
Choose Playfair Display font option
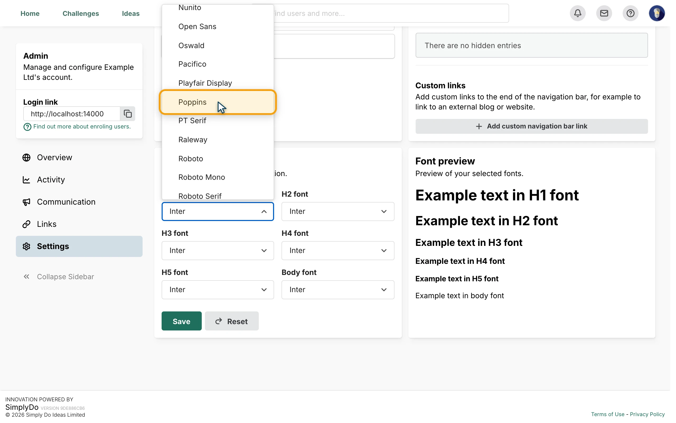point(218,83)
